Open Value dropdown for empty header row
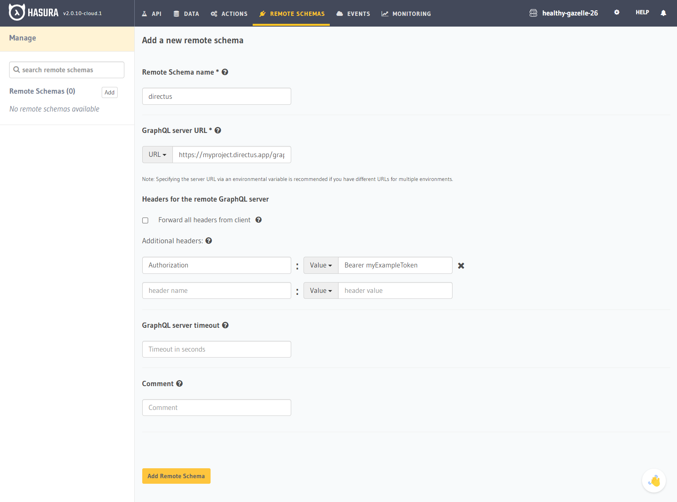The height and width of the screenshot is (502, 677). (321, 290)
